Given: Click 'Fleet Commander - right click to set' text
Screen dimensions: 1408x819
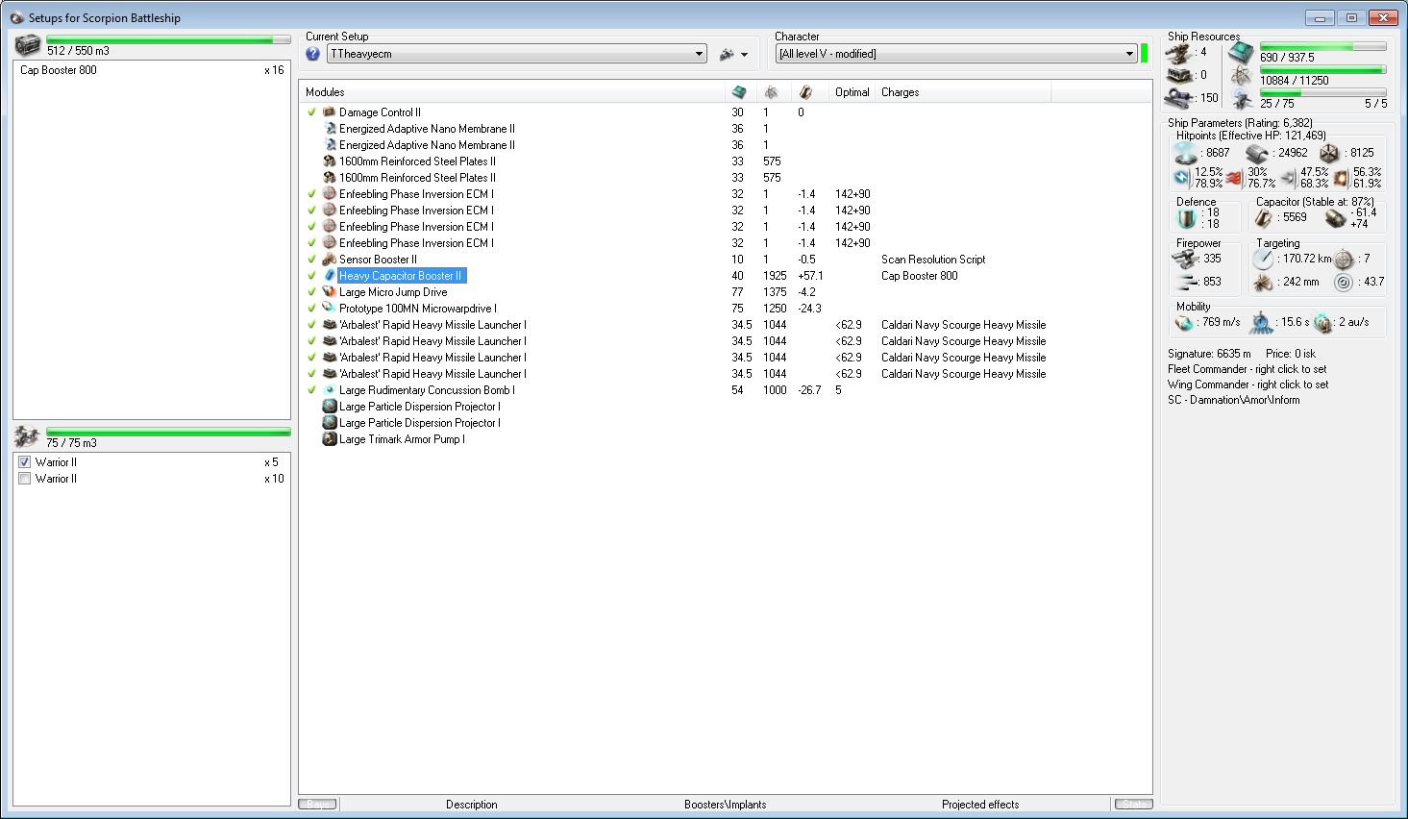Looking at the screenshot, I should pos(1247,369).
